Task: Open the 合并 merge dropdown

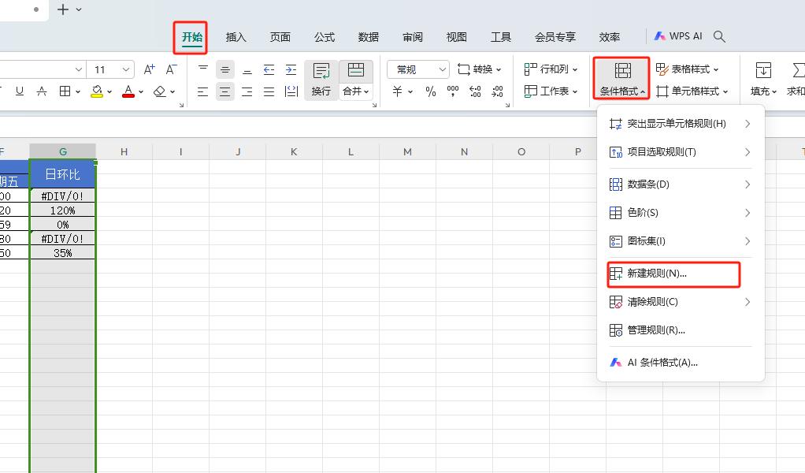Action: [356, 91]
